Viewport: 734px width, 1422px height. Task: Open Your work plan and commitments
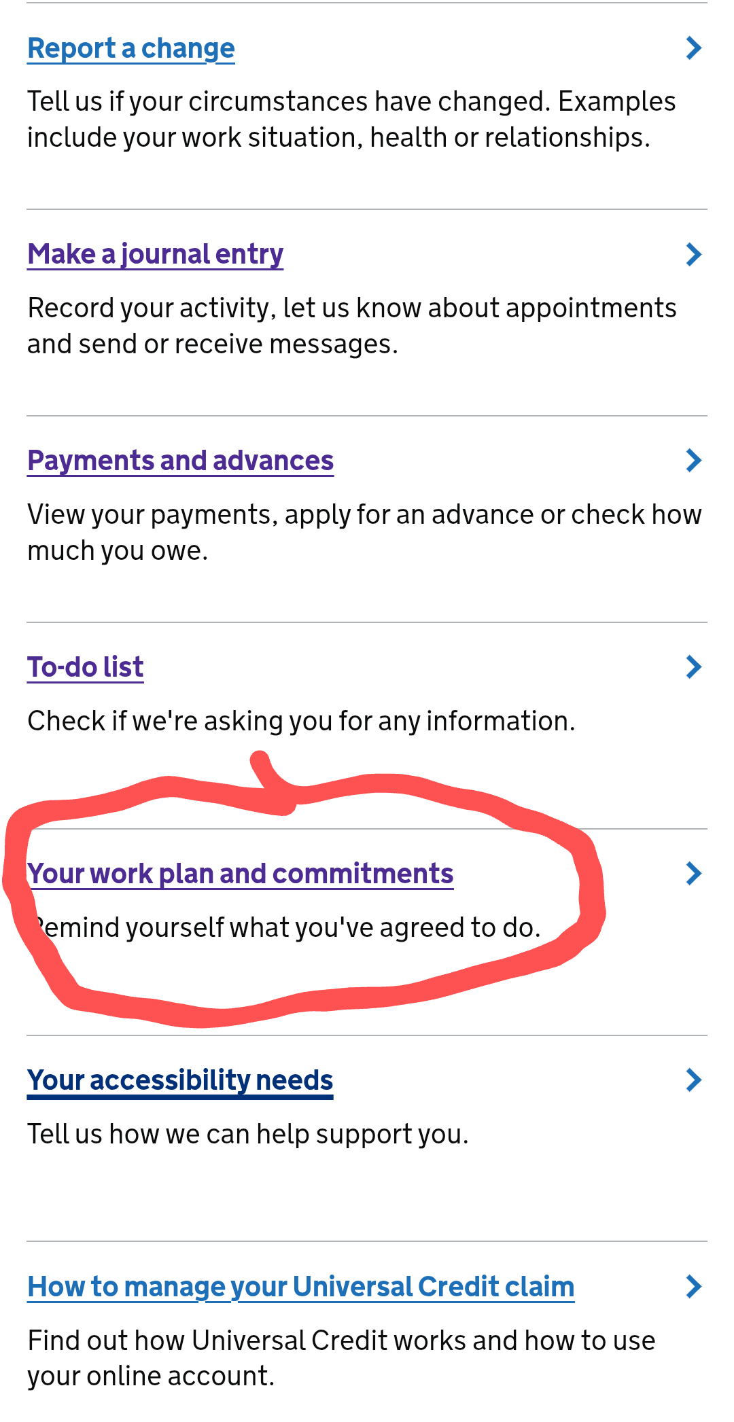[240, 874]
